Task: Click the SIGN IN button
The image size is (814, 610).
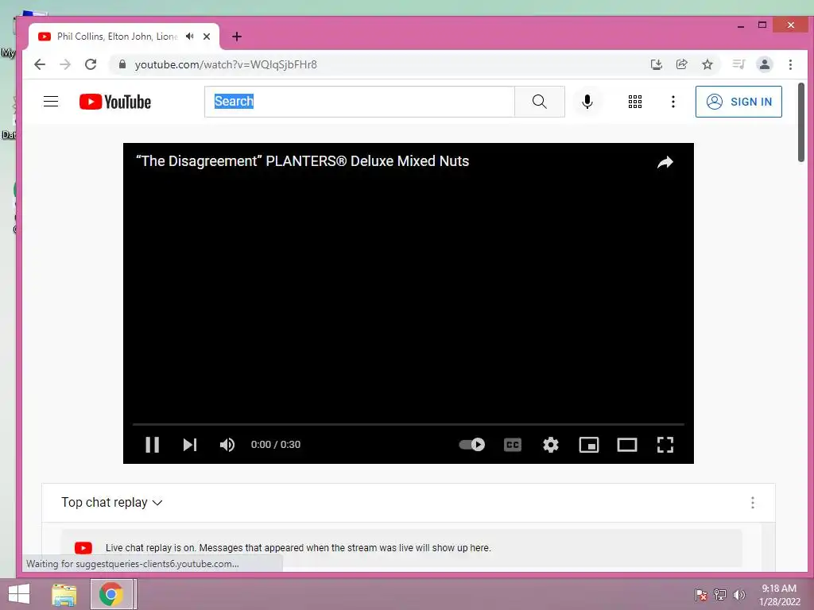Action: coord(738,102)
